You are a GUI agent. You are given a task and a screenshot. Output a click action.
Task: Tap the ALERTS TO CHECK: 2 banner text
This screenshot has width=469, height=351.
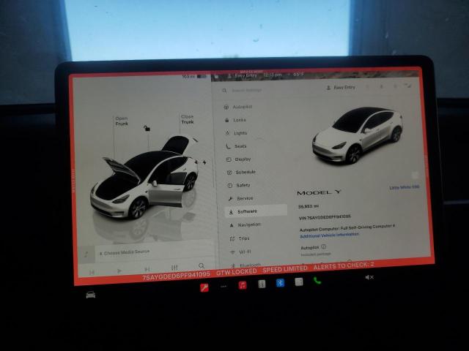[344, 265]
